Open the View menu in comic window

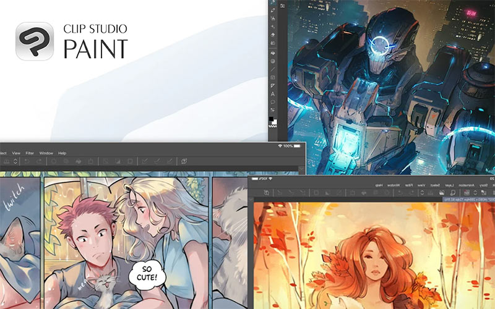[16, 153]
